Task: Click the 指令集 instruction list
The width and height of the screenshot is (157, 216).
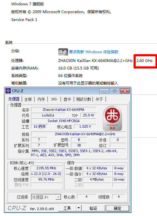Action: tap(78, 153)
